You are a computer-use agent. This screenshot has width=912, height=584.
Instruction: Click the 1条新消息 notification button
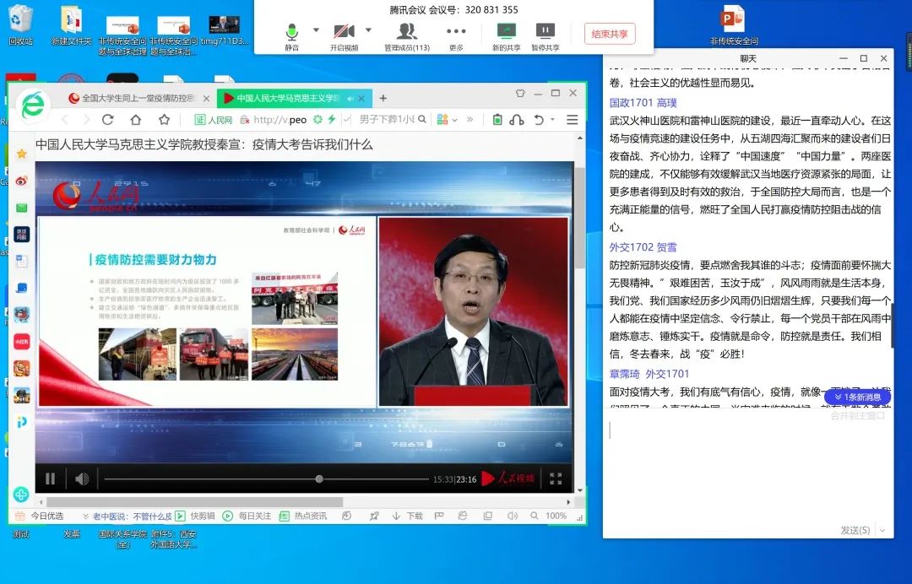(x=856, y=397)
